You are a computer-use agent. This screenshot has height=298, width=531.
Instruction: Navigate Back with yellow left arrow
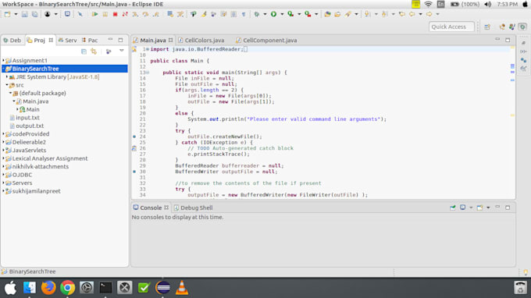coord(412,14)
